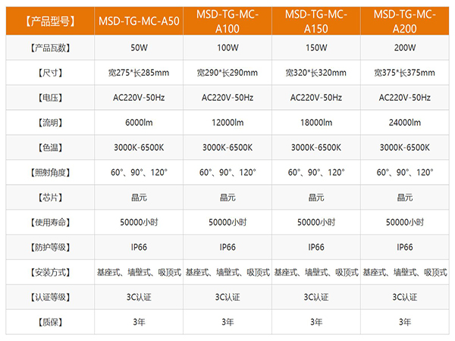455x341 pixels.
Task: Click the installation method cell for A50
Action: tap(139, 272)
